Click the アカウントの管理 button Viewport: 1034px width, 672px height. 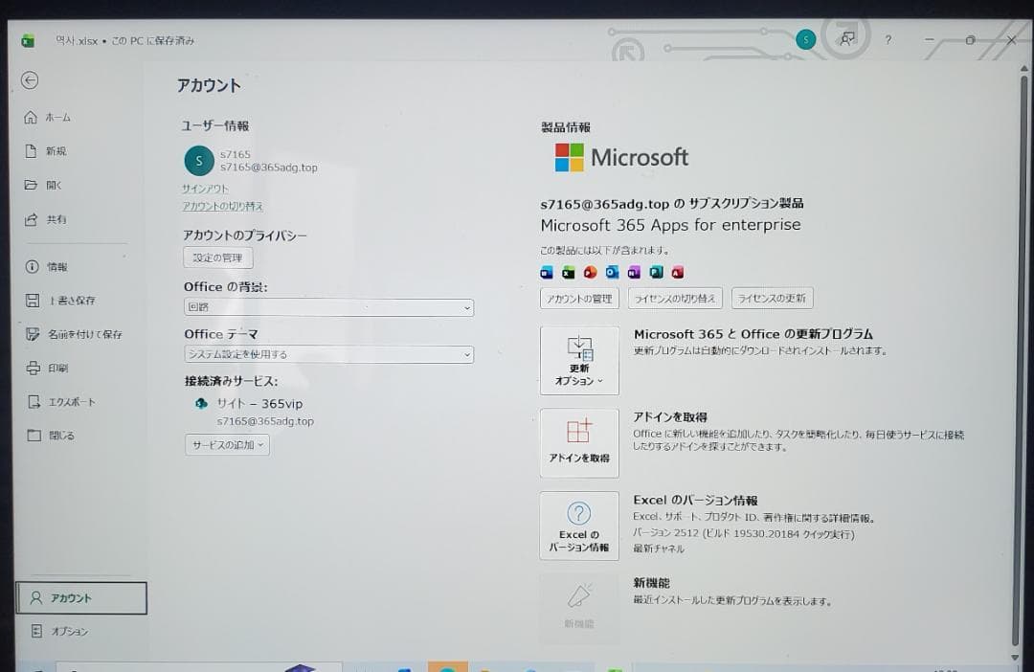(x=579, y=298)
